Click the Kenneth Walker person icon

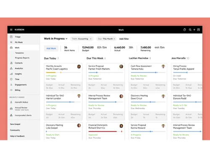tap(11, 102)
